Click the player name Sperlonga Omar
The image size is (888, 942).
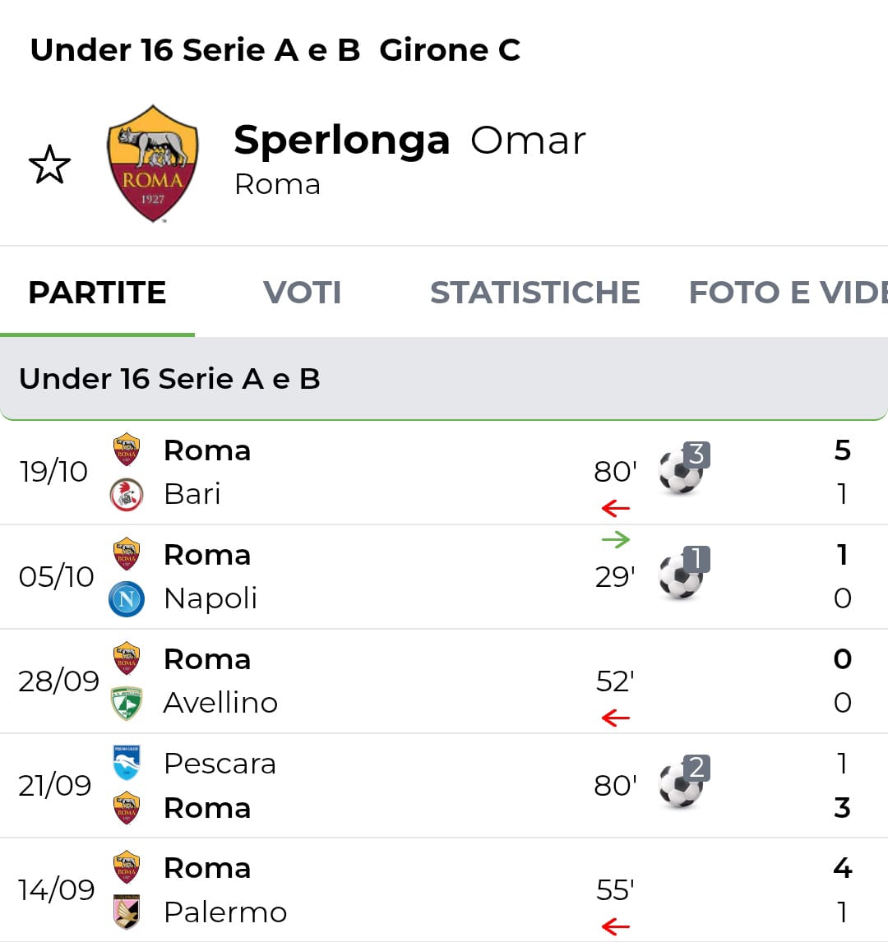coord(409,141)
